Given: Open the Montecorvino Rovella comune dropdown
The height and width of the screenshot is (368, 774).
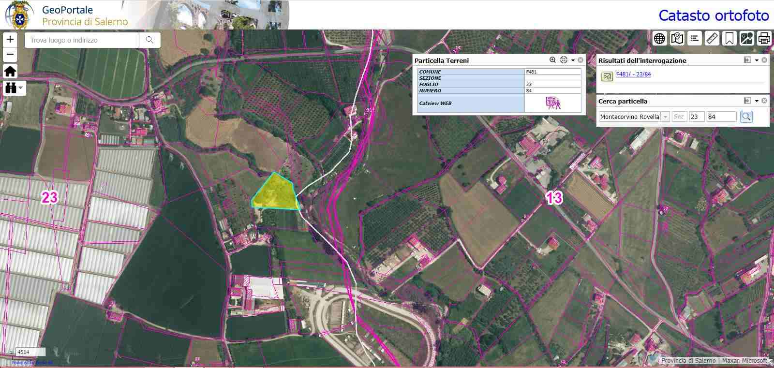Looking at the screenshot, I should (x=665, y=117).
